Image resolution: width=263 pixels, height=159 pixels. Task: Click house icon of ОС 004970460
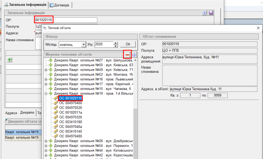pos(56,103)
